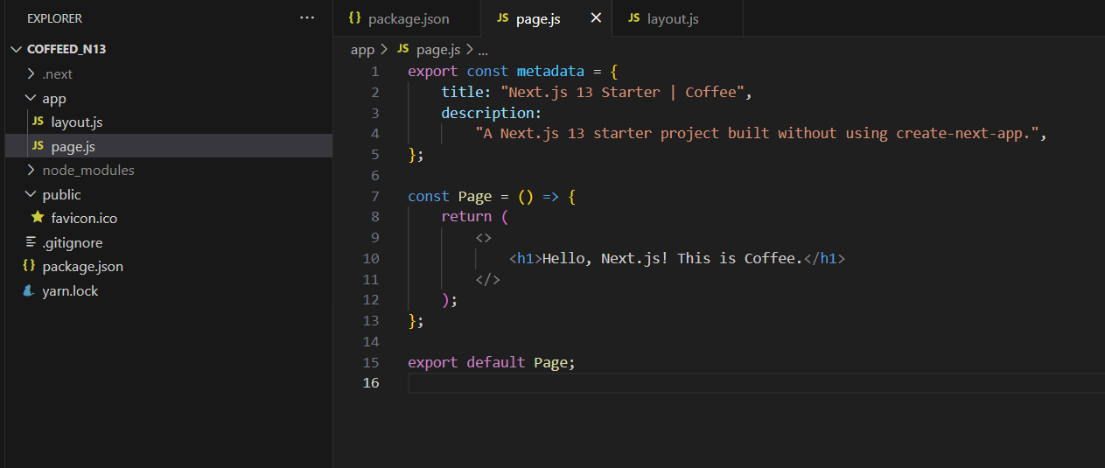The width and height of the screenshot is (1105, 468).
Task: Click the yarn icon of yarn.lock
Action: (29, 290)
